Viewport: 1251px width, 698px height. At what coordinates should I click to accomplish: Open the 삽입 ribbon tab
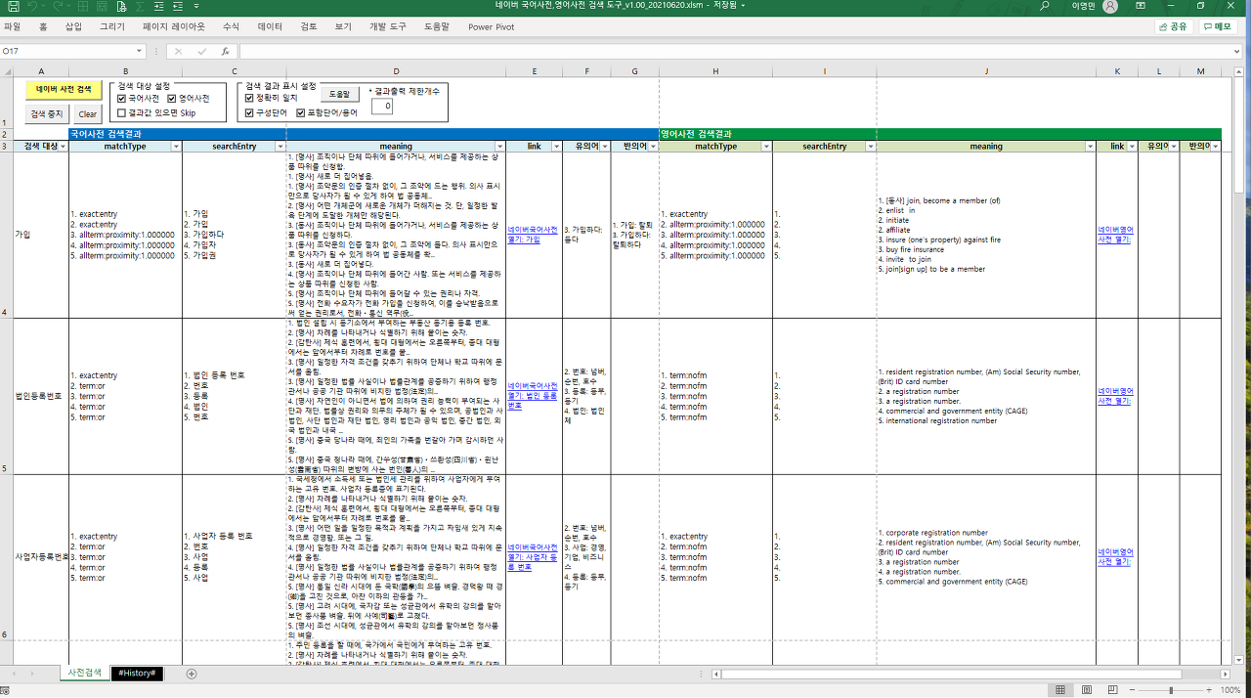point(73,26)
